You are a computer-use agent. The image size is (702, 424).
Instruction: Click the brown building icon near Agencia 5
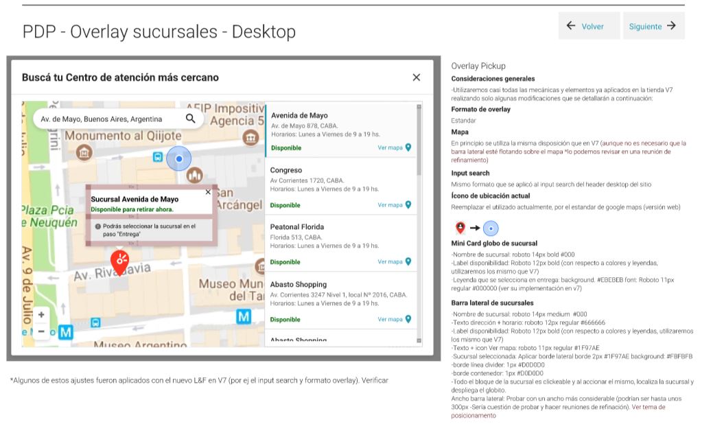point(250,137)
